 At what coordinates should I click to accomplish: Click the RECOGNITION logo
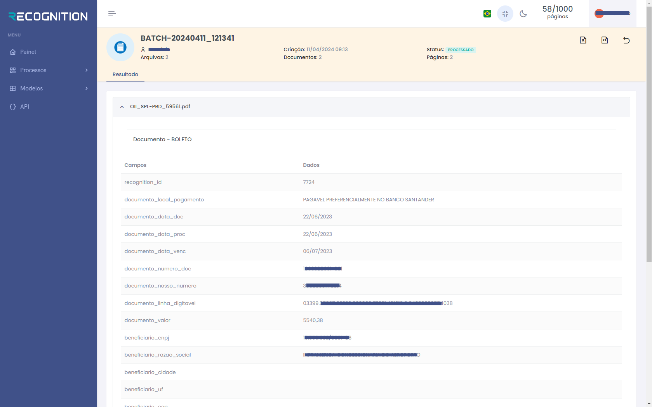point(47,16)
